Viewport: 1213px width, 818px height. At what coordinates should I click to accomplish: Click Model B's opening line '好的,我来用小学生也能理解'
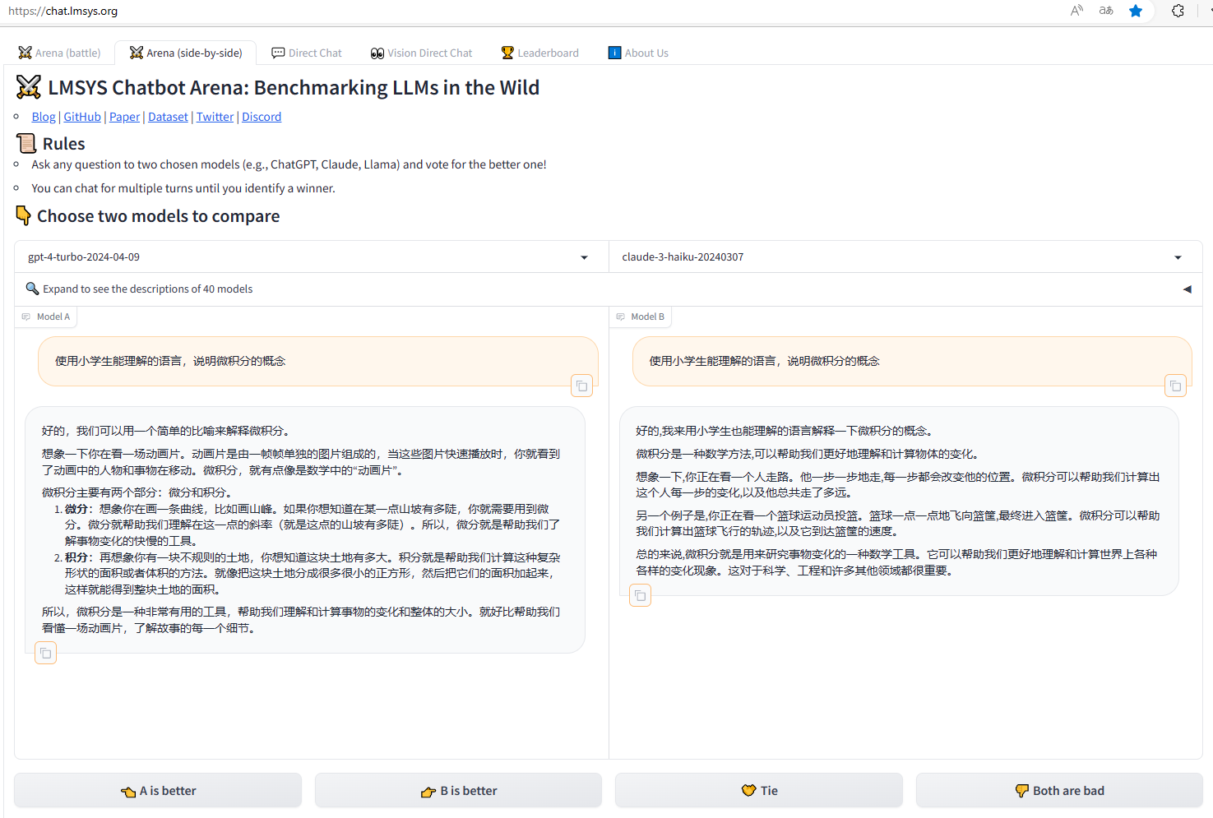point(784,431)
